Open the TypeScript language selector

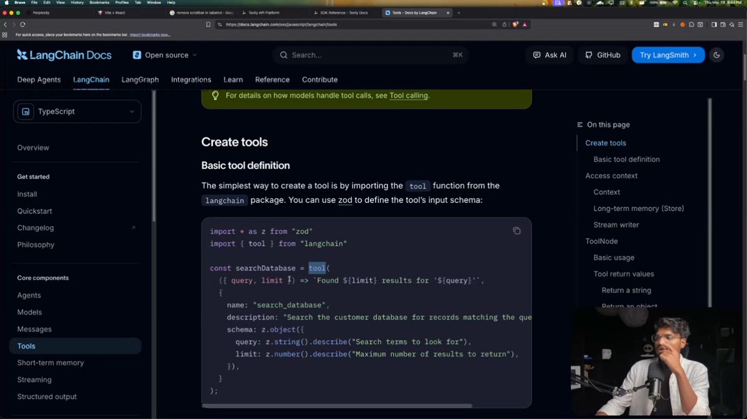point(77,111)
